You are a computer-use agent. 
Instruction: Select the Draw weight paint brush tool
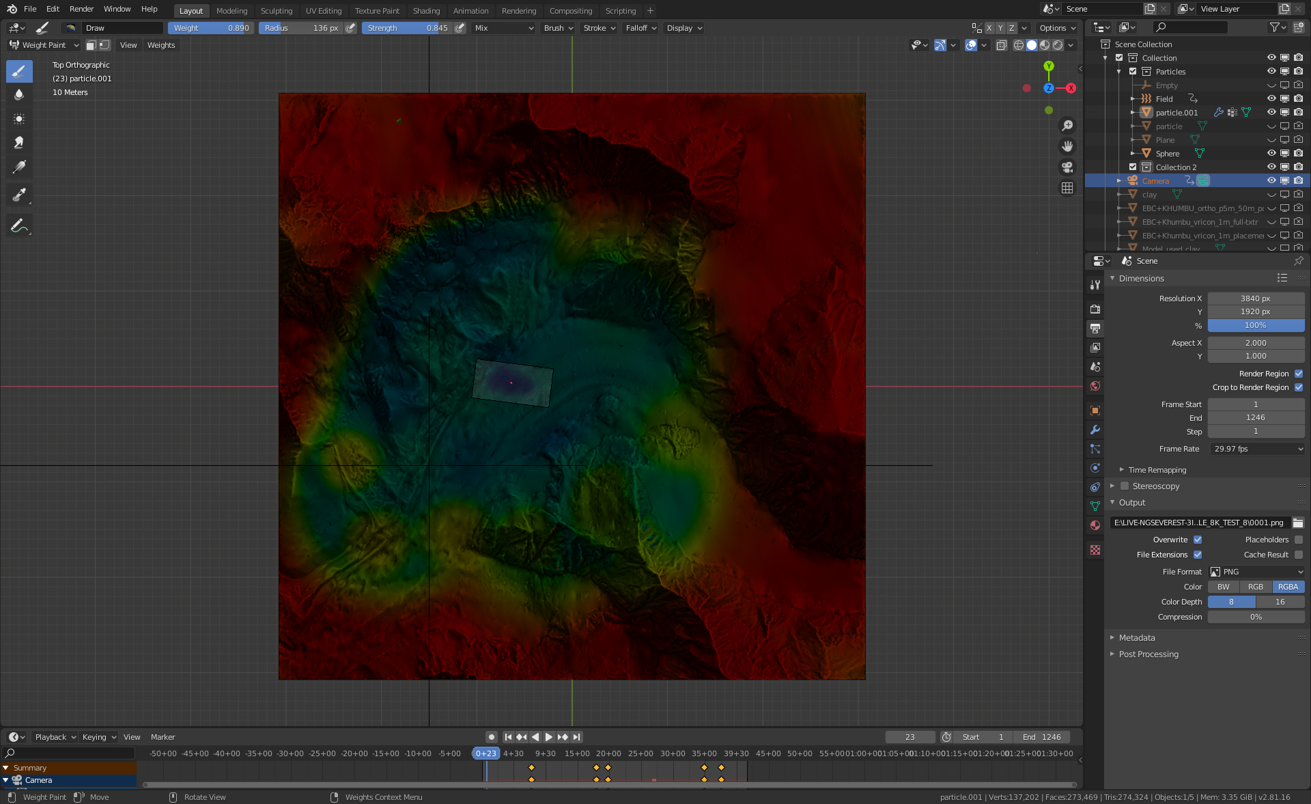pyautogui.click(x=19, y=71)
